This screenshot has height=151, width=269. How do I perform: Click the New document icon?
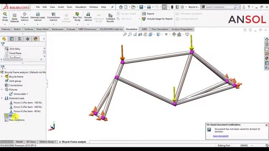(x=126, y=7)
